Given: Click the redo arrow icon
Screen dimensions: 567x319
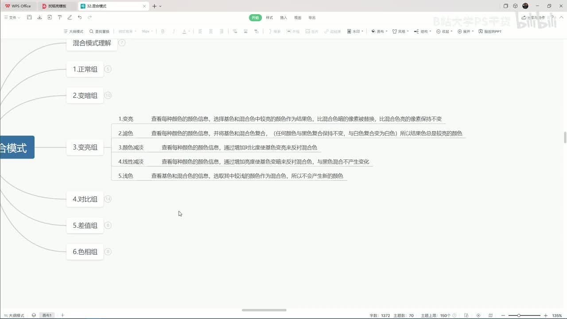Looking at the screenshot, I should click(89, 17).
